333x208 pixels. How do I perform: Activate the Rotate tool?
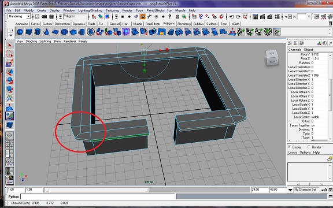click(10, 81)
